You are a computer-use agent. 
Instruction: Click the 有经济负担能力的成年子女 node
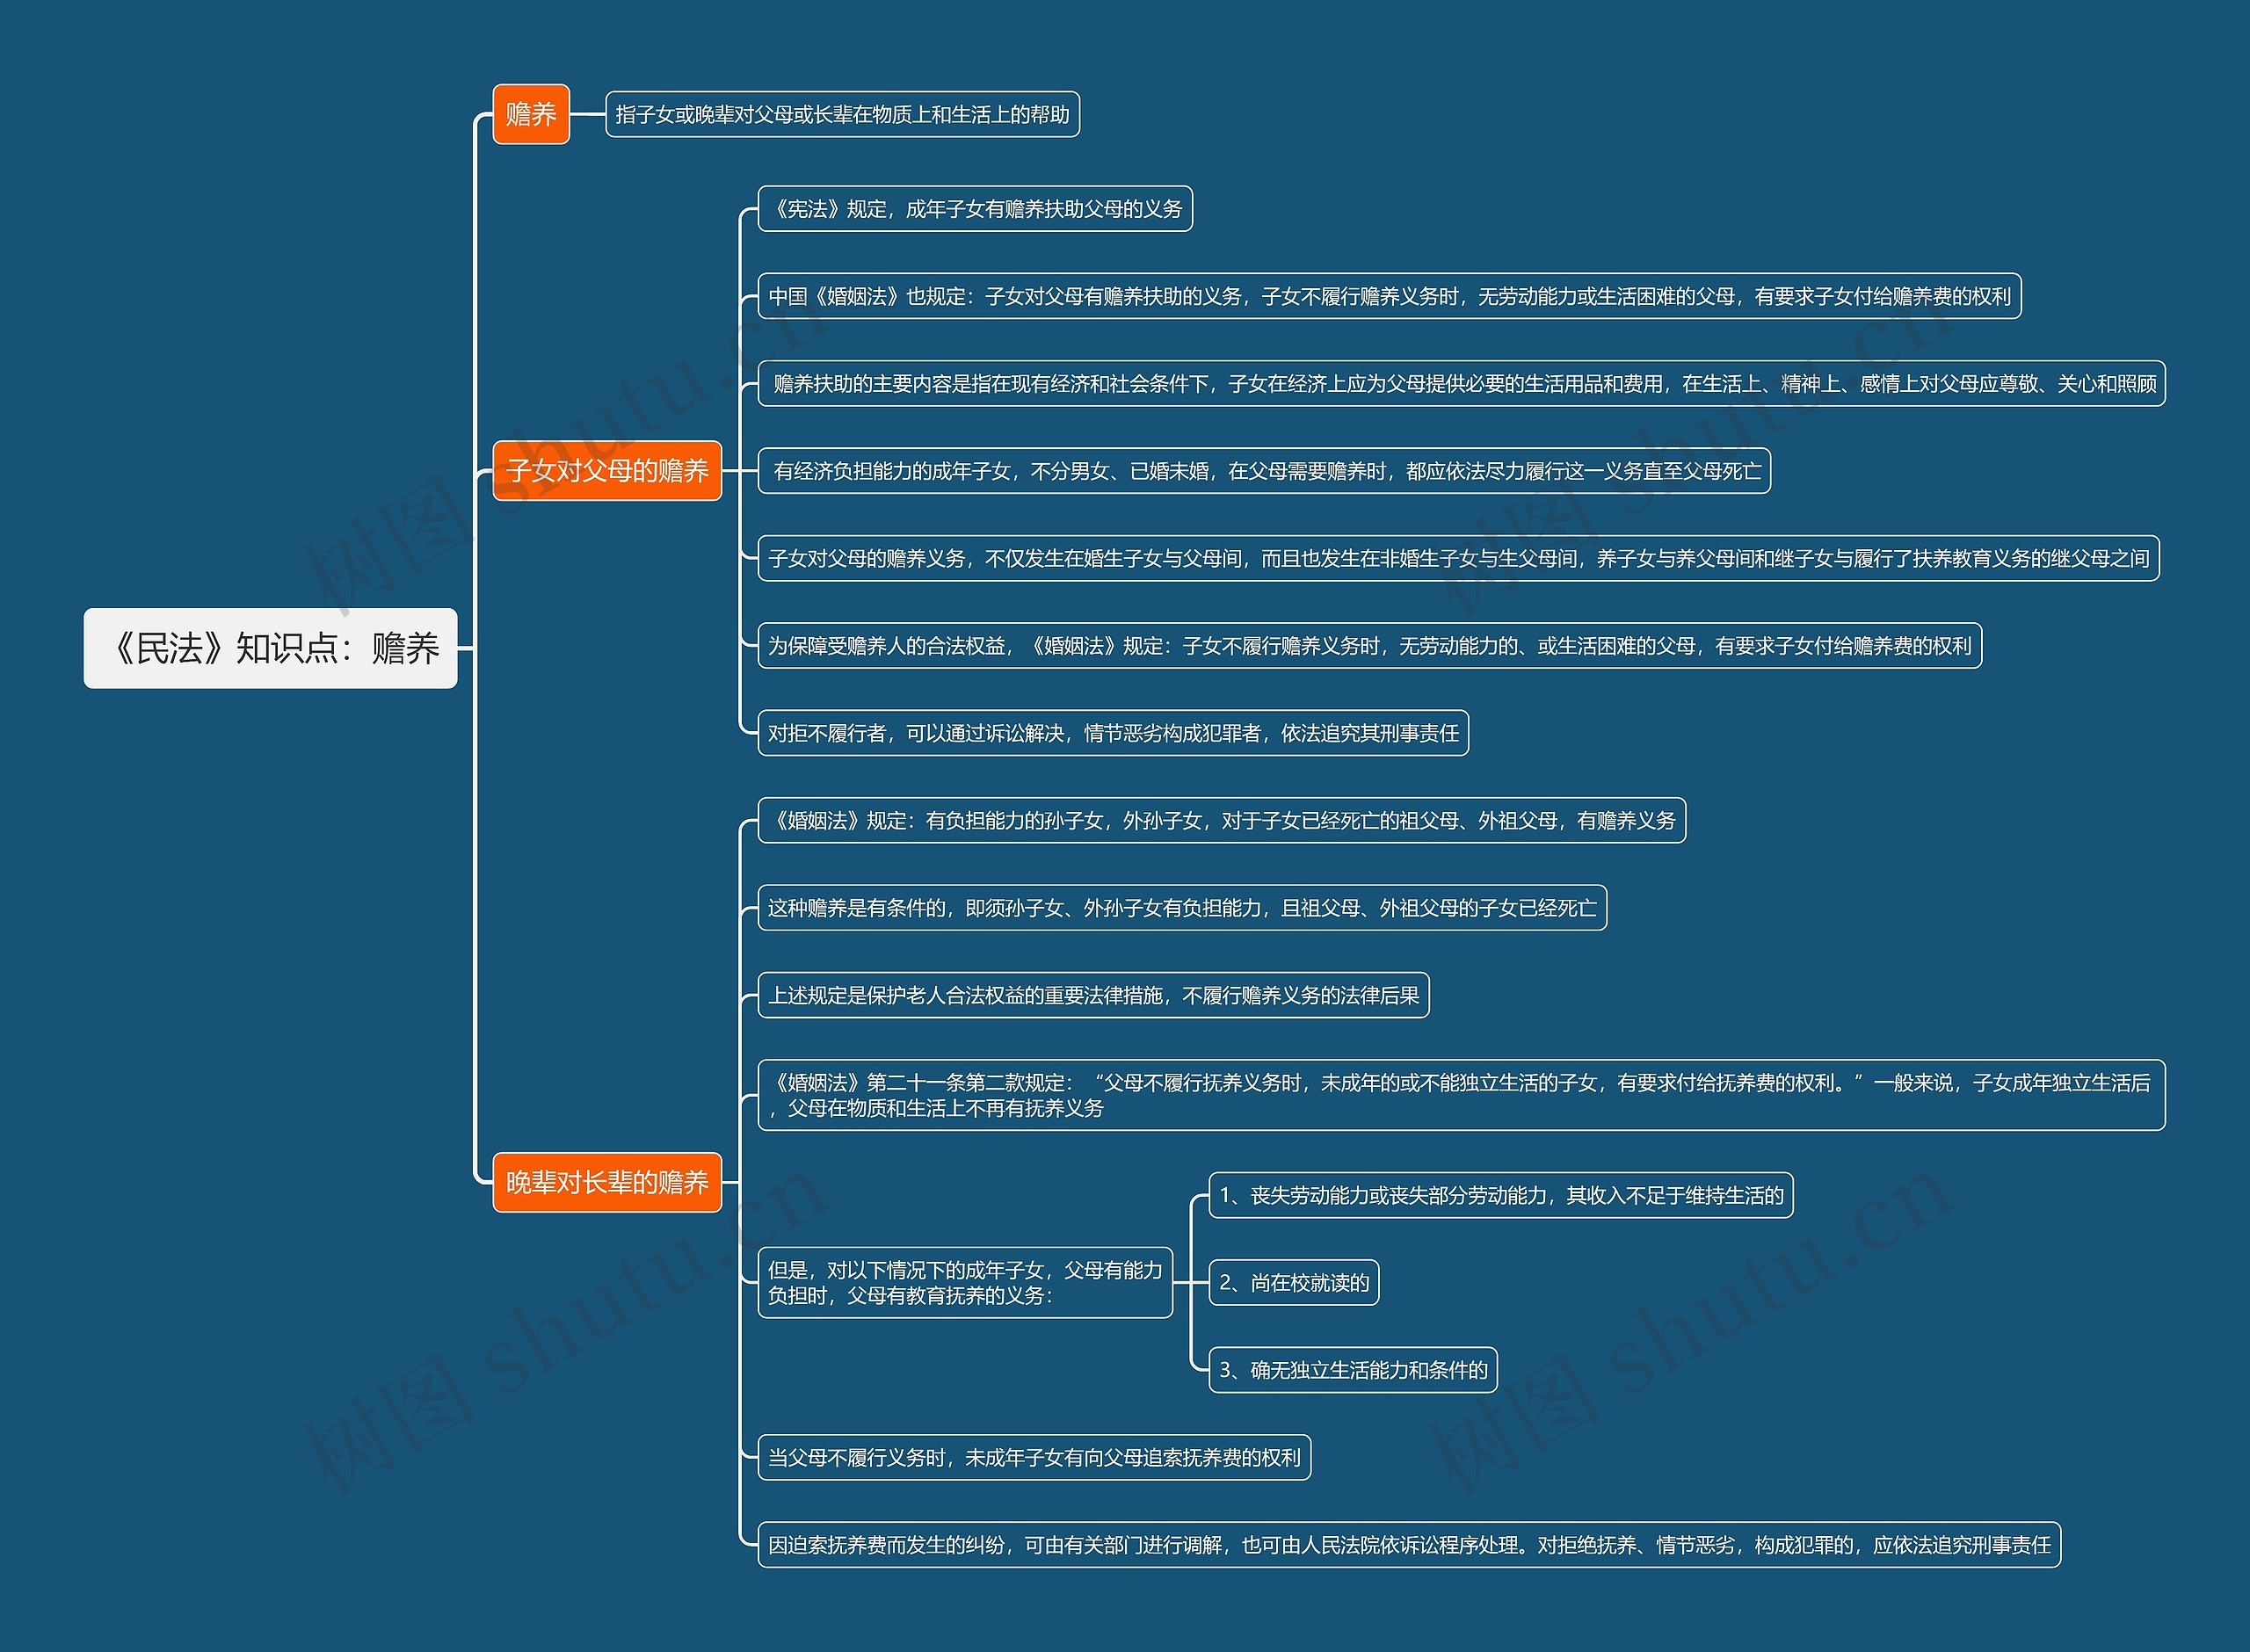(x=1263, y=470)
